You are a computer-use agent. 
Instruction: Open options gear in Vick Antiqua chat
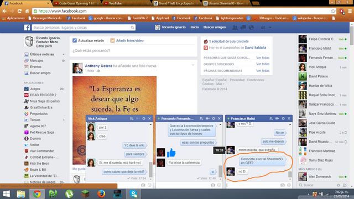point(144,118)
